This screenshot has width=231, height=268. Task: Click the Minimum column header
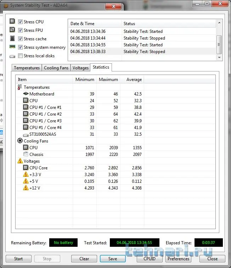pyautogui.click(x=85, y=80)
